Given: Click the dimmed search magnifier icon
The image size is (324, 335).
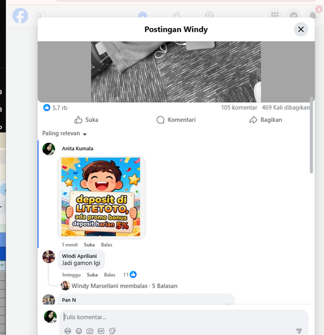Looking at the screenshot, I should tap(39, 15).
